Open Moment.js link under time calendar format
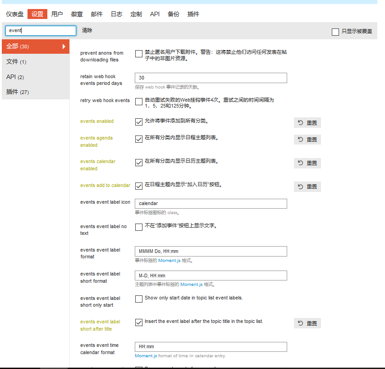 [146, 356]
